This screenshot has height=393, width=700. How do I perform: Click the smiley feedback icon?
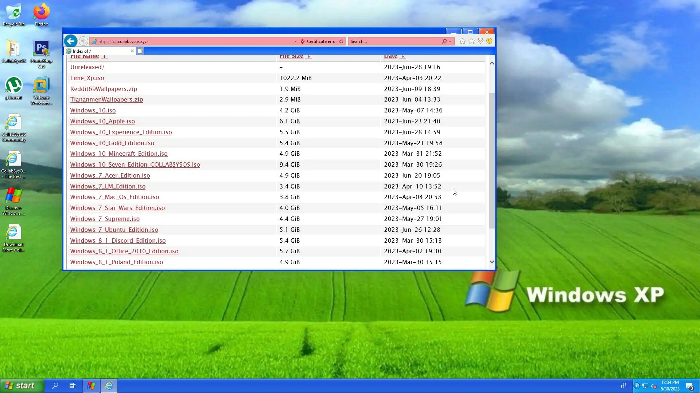(x=489, y=41)
